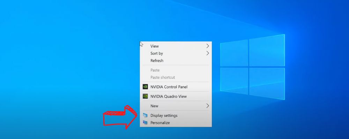Expand the arrow beside View
The width and height of the screenshot is (349, 139).
[x=208, y=46]
